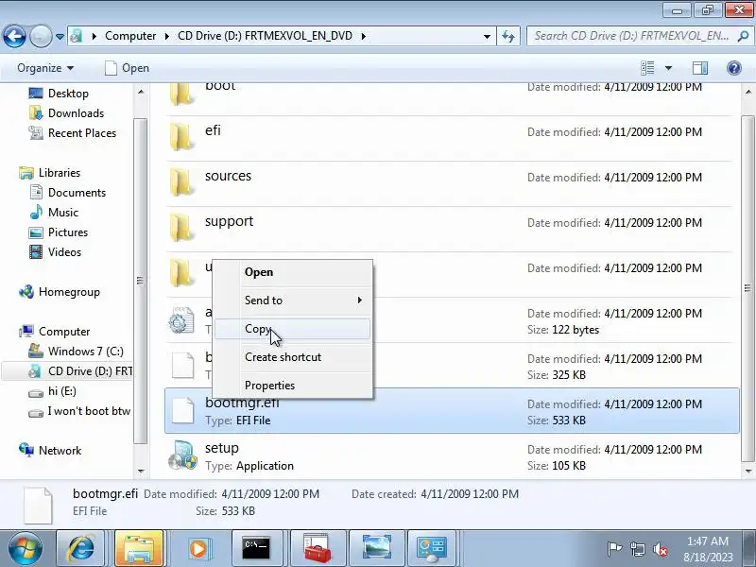756x567 pixels.
Task: Toggle the preview pane button
Action: [x=700, y=68]
